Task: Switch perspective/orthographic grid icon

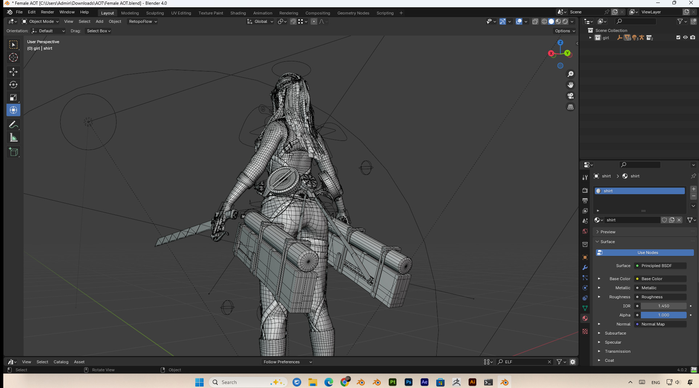Action: [x=571, y=107]
